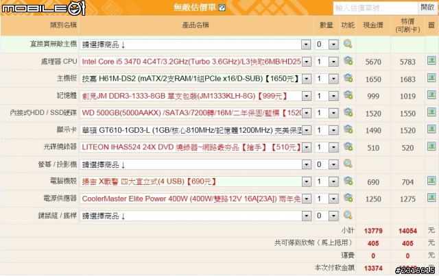Open 直接買無敵主機 product dropdown
Screen dimensions: 439x276
195,45
